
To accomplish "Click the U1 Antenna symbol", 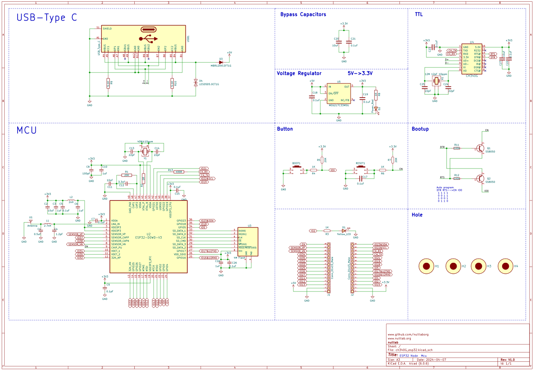I will [30, 221].
